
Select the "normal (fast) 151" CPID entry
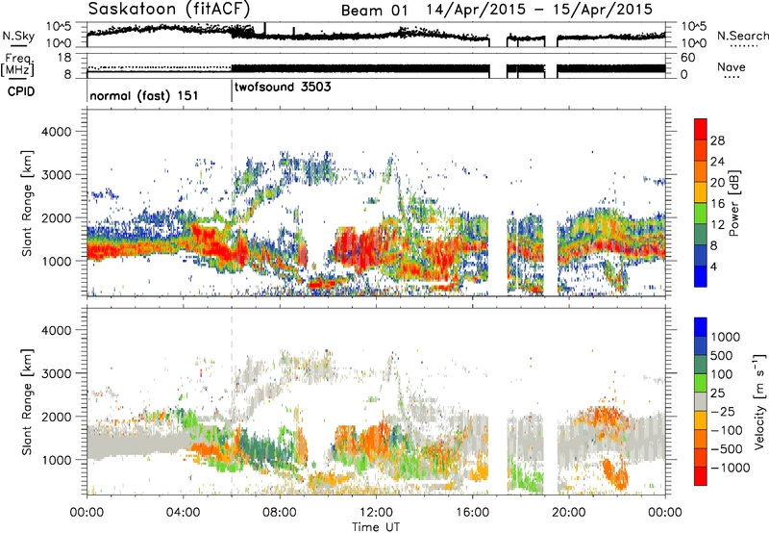143,95
